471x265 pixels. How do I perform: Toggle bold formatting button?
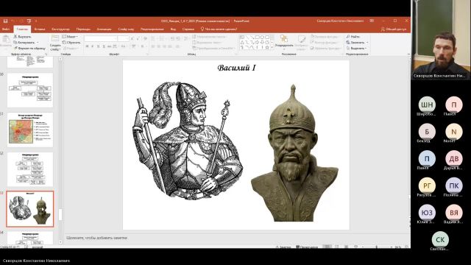click(87, 46)
